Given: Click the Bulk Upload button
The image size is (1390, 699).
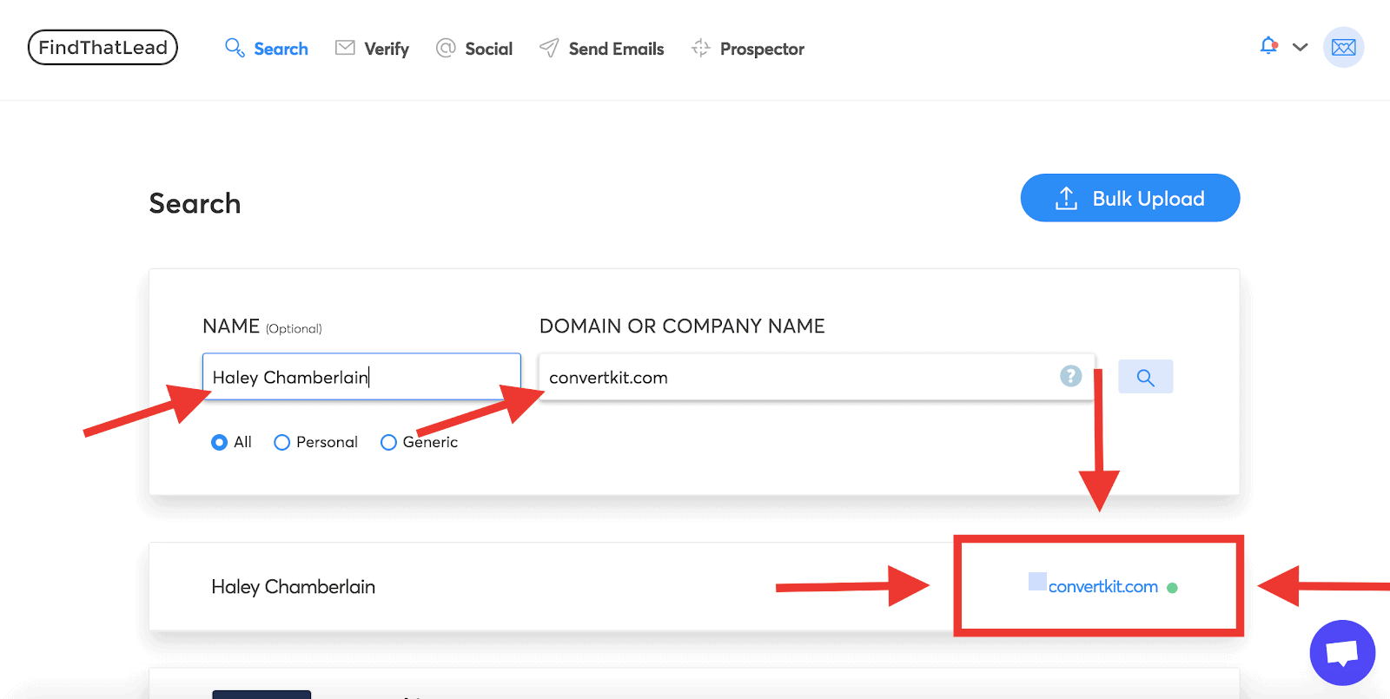Looking at the screenshot, I should pos(1129,198).
